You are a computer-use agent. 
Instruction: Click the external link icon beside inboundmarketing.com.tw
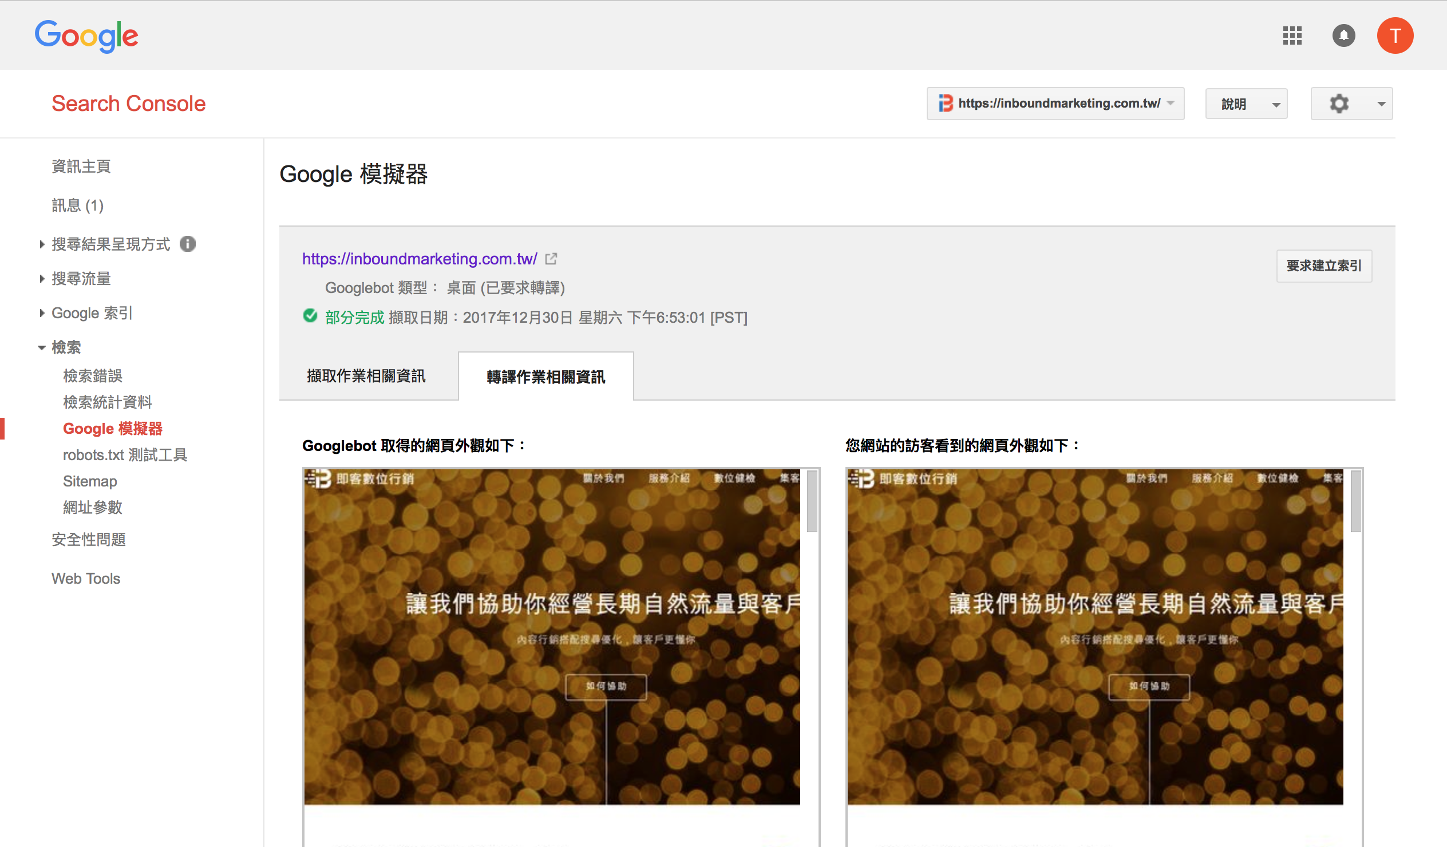coord(551,259)
